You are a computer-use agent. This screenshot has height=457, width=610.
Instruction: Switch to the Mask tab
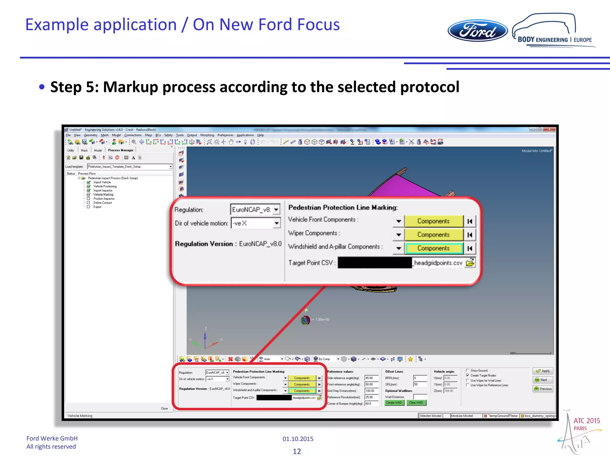tap(84, 150)
